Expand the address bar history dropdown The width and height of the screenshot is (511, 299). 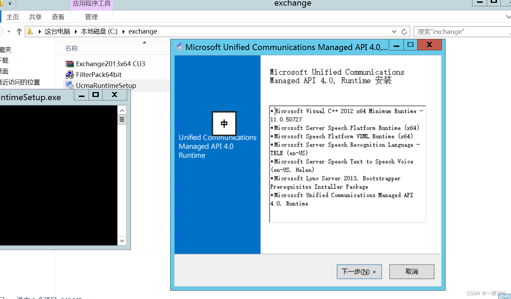coord(394,32)
